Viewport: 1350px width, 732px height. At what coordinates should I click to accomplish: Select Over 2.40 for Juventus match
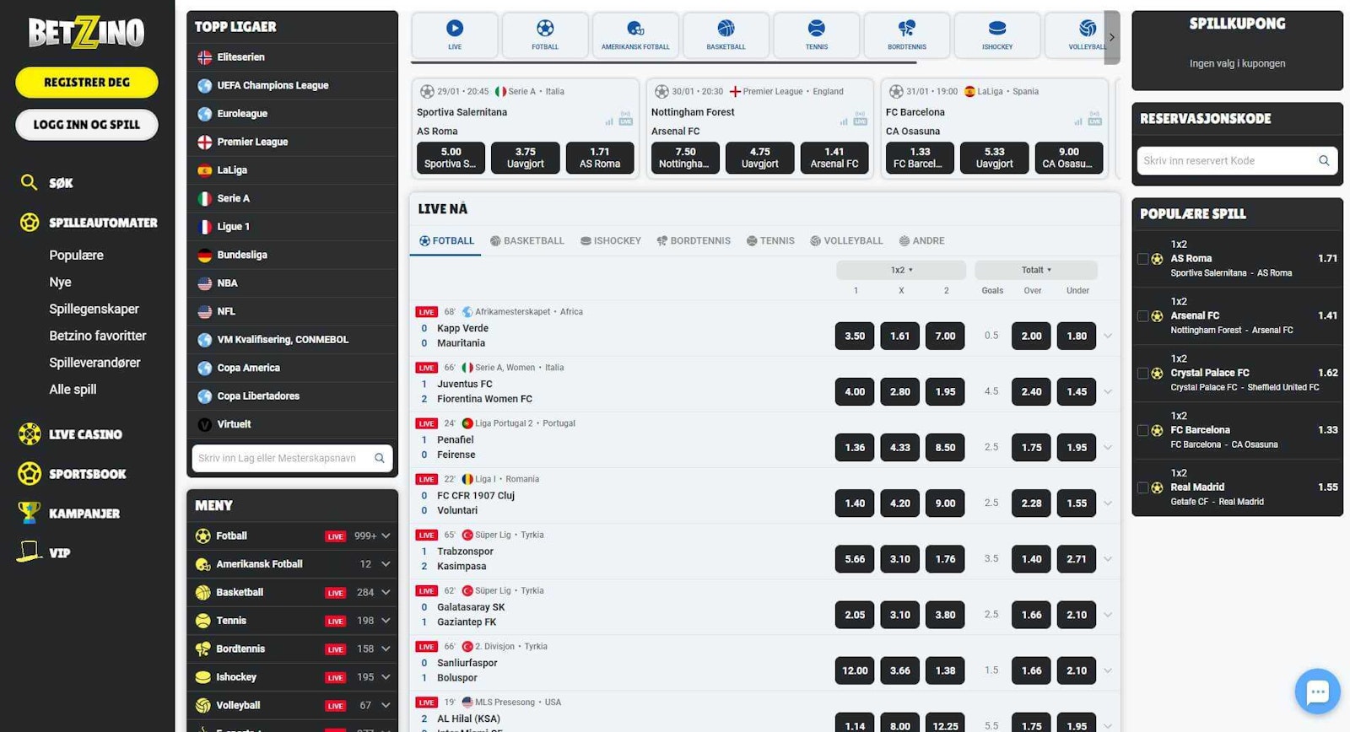[1031, 391]
